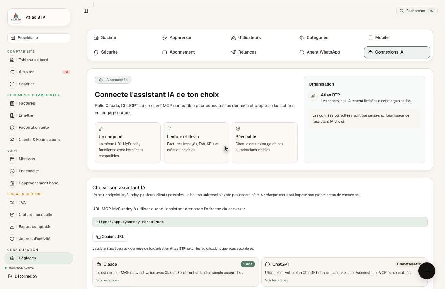Click the IA connectée status badge
445x289 pixels.
pyautogui.click(x=113, y=80)
